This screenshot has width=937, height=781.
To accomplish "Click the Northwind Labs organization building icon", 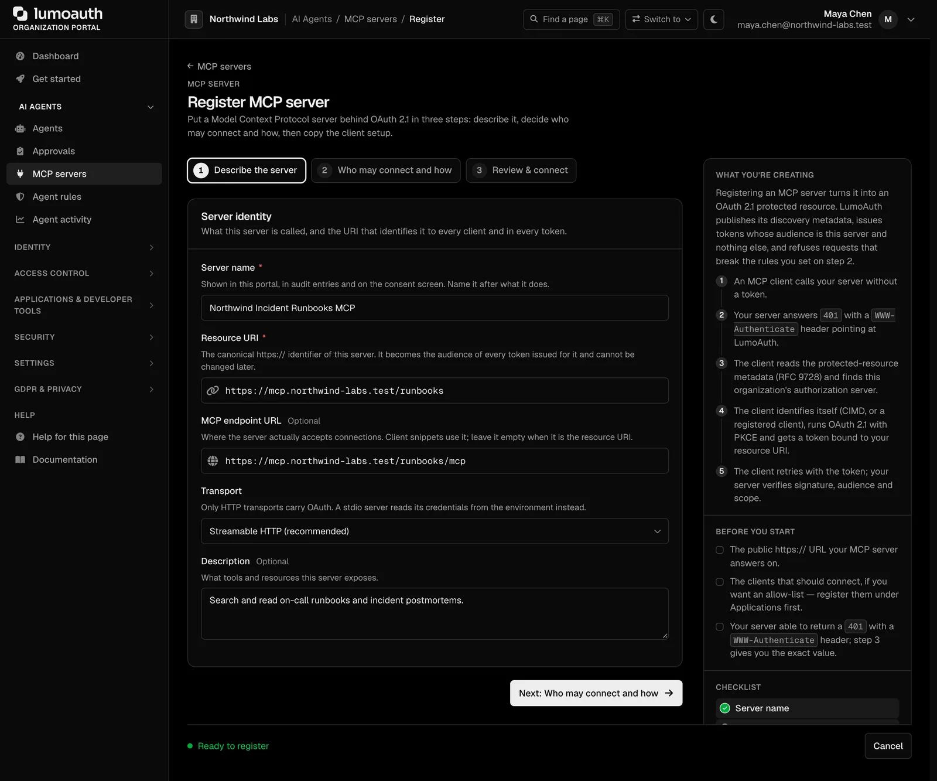I will [x=194, y=19].
